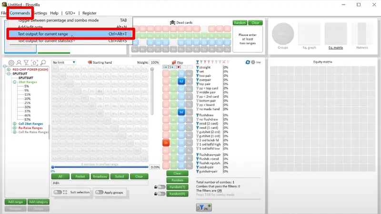Open the Help menu
This screenshot has width=381, height=214.
[54, 13]
